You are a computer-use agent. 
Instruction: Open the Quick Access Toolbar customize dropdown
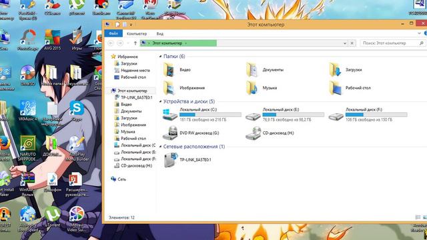point(131,25)
